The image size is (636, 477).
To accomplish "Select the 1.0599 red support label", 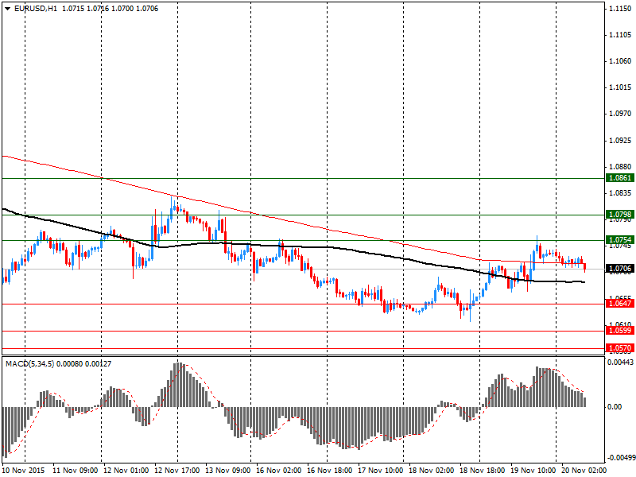I will [620, 331].
